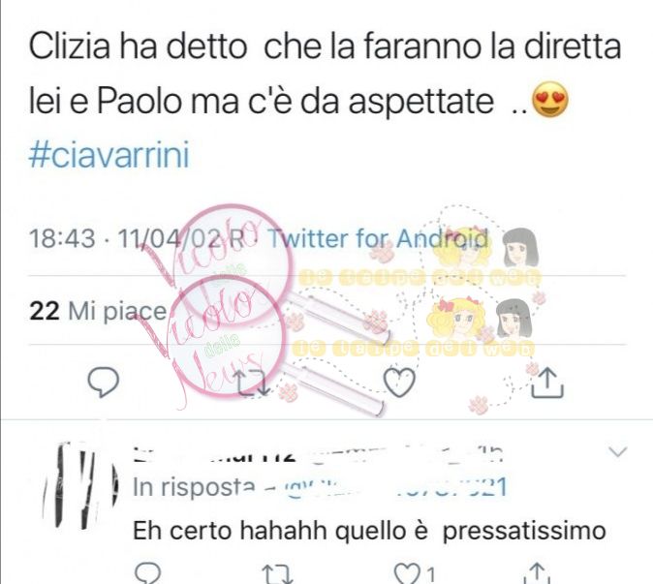
Task: Like the main tweet with heart icon
Action: (x=399, y=382)
